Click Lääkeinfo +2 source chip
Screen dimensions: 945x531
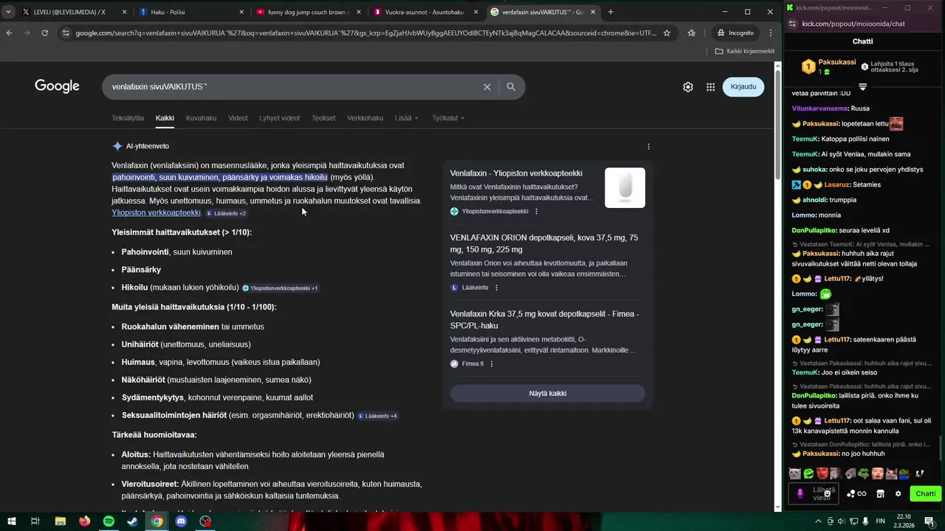tap(226, 213)
